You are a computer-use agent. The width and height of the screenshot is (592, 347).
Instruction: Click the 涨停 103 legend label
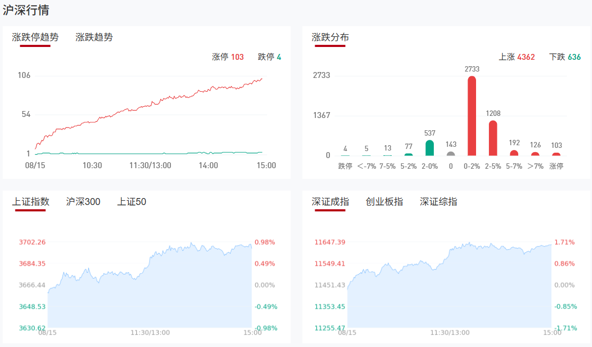(228, 57)
